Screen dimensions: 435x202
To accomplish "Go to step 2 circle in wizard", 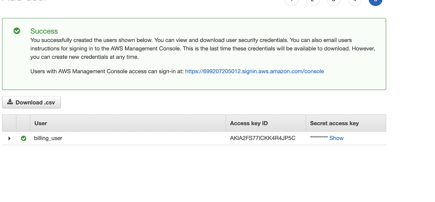I will click(x=313, y=1).
